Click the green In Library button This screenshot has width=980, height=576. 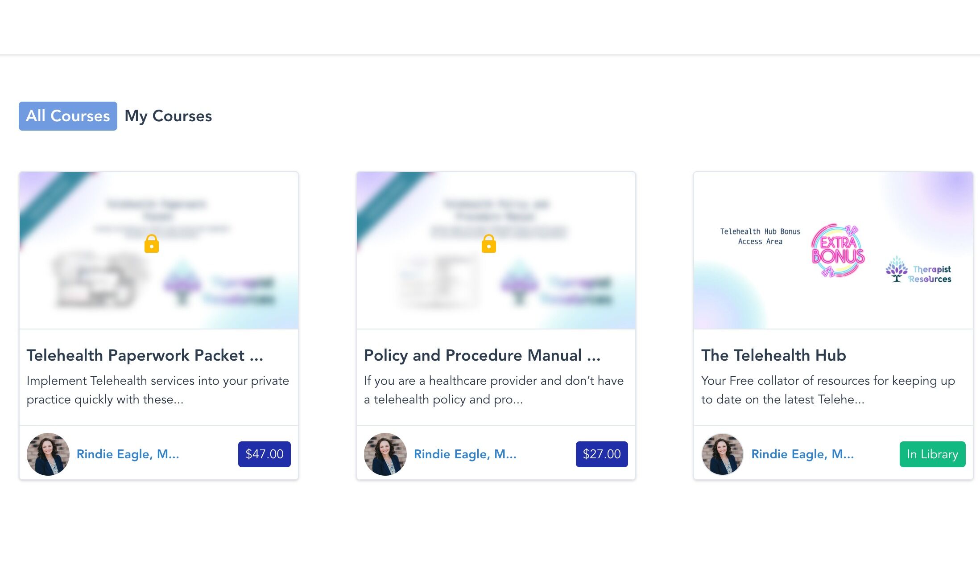(x=932, y=454)
